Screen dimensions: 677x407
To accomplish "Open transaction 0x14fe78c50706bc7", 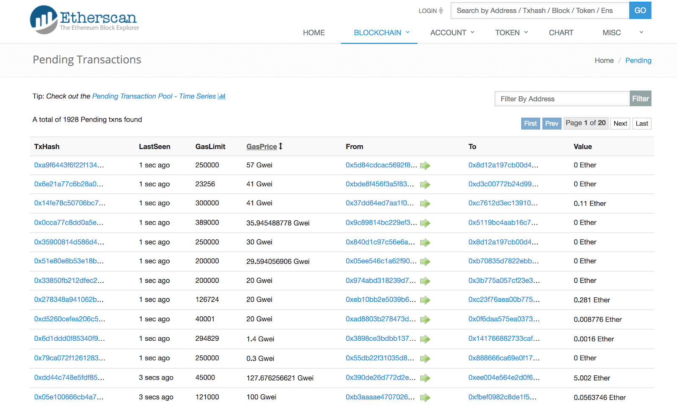I will [x=70, y=203].
